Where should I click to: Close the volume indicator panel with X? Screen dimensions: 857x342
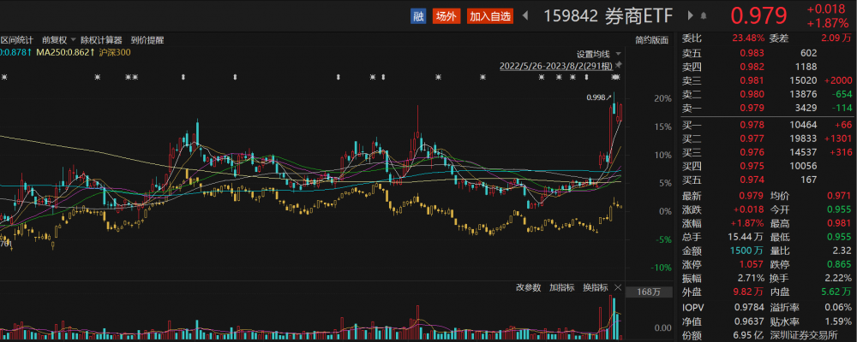(619, 286)
